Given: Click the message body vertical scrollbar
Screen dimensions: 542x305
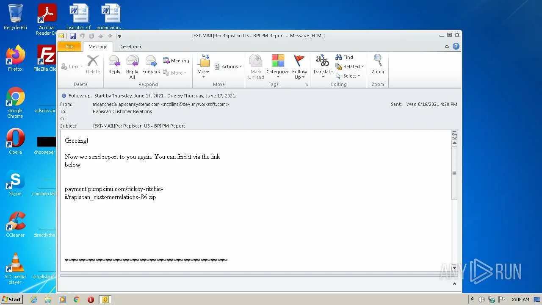Looking at the screenshot, I should tap(454, 173).
